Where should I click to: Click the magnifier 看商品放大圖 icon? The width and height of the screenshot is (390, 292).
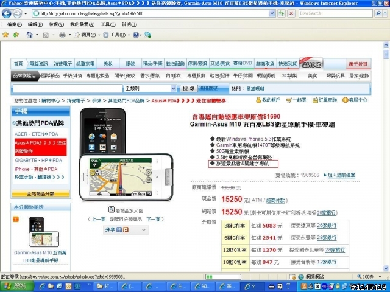tap(112, 210)
